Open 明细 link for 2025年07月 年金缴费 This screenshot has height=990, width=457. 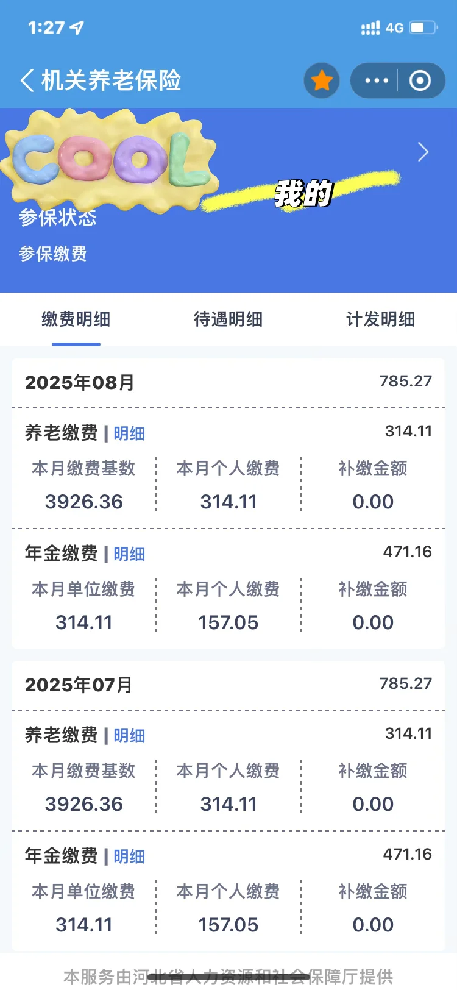pos(129,856)
